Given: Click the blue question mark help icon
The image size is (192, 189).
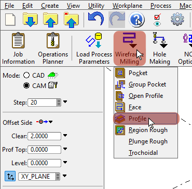Looking at the screenshot, I should click(136, 19).
